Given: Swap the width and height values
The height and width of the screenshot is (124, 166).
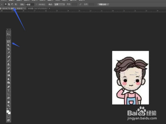Looking at the screenshot, I should click(80, 4).
